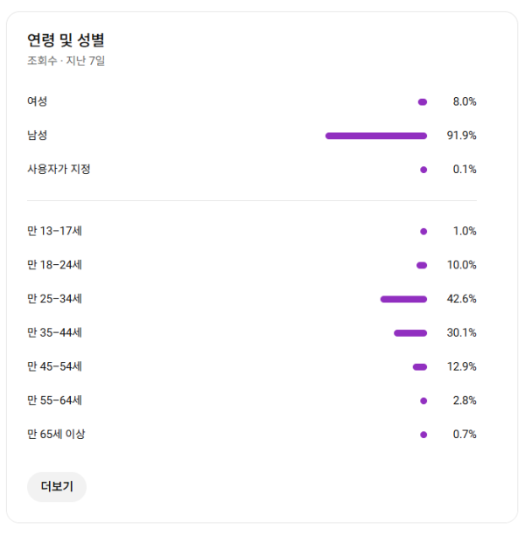
Task: Click the 조회수 · 지난 7일 subtitle
Action: point(66,61)
